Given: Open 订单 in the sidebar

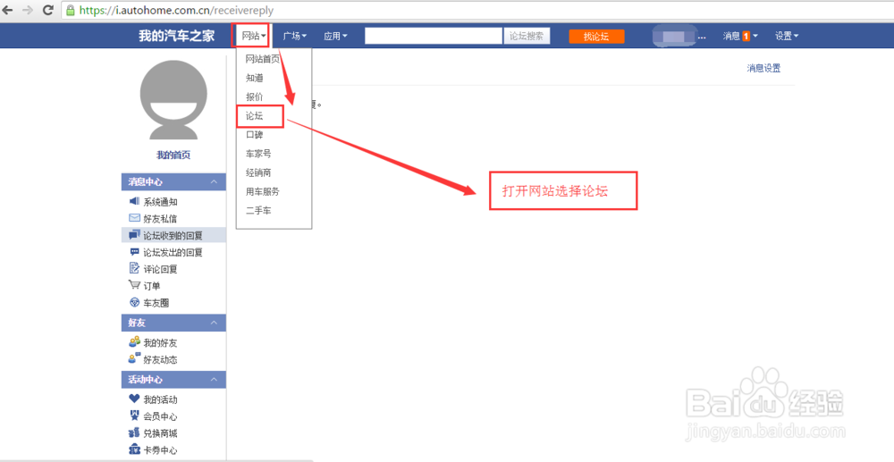Looking at the screenshot, I should [152, 286].
